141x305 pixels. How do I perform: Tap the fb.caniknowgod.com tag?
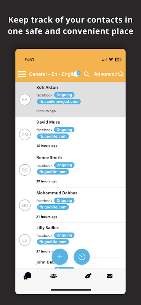click(59, 101)
